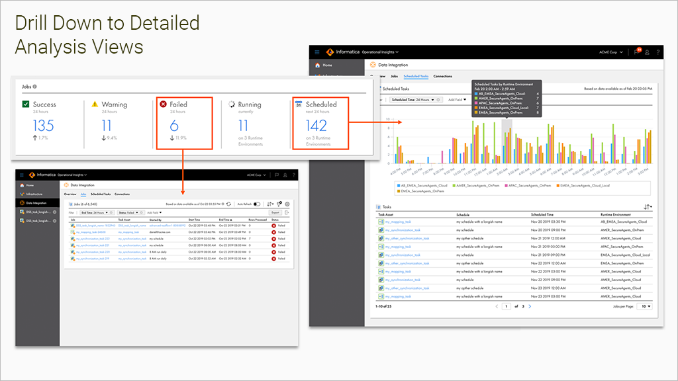The height and width of the screenshot is (381, 678).
Task: Open Jobs per Page dropdown
Action: pyautogui.click(x=646, y=306)
